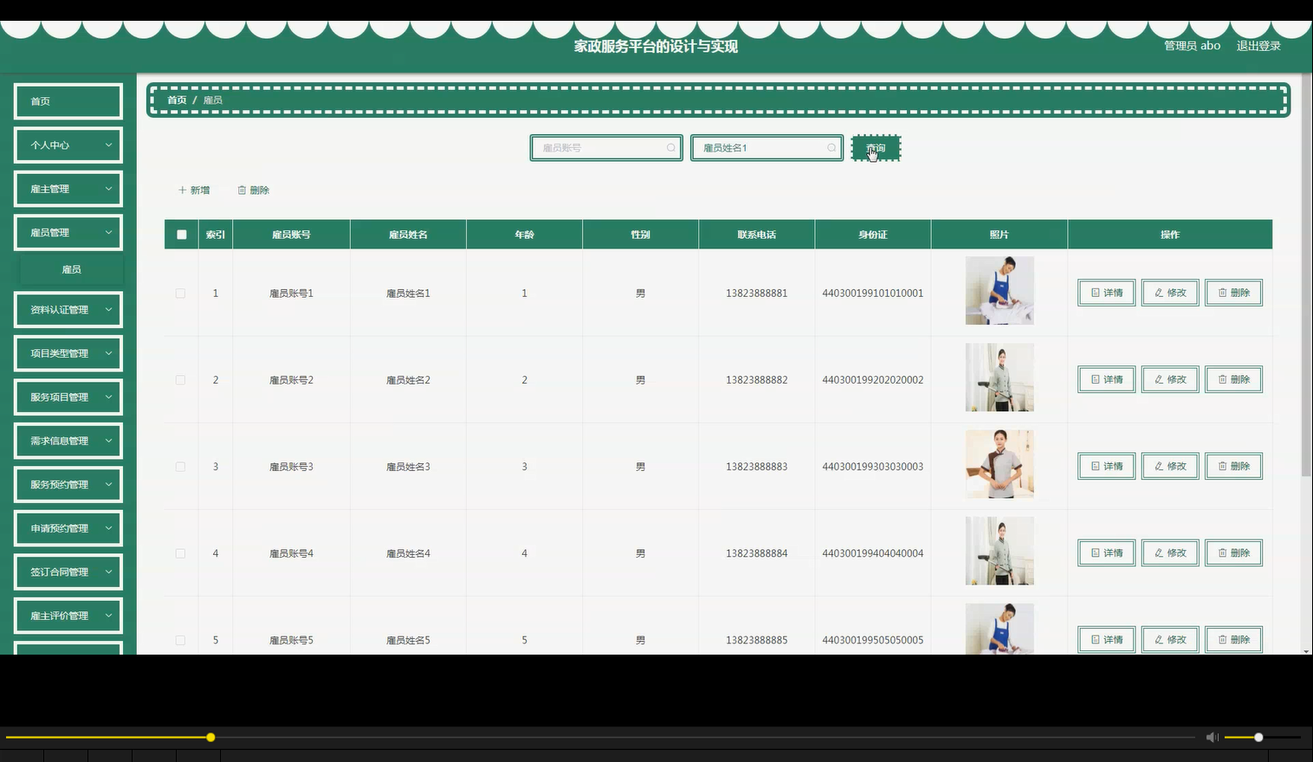Expand the 需求信息管理 sidebar menu
The image size is (1313, 762).
click(x=68, y=441)
